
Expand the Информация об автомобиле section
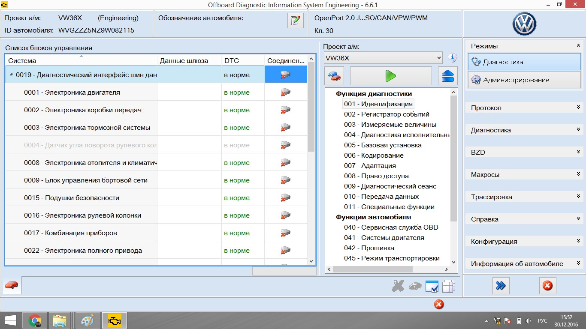pyautogui.click(x=578, y=263)
